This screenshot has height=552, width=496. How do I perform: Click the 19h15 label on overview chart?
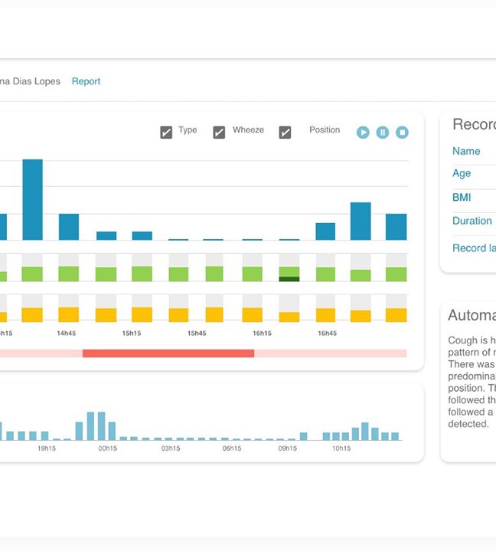tap(47, 449)
